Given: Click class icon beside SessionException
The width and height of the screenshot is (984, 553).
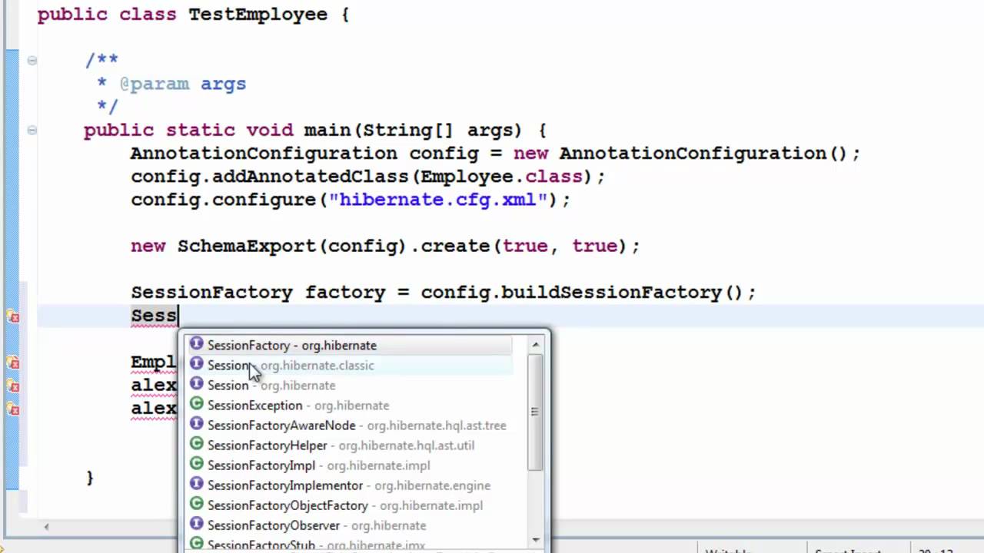Looking at the screenshot, I should (x=197, y=404).
